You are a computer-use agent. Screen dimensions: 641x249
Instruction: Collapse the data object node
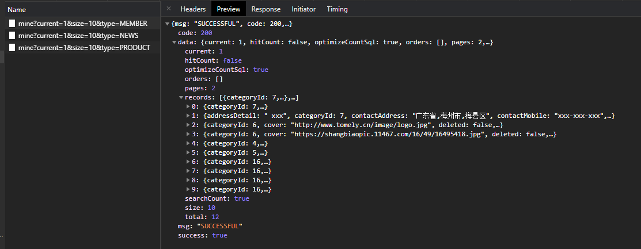(174, 43)
